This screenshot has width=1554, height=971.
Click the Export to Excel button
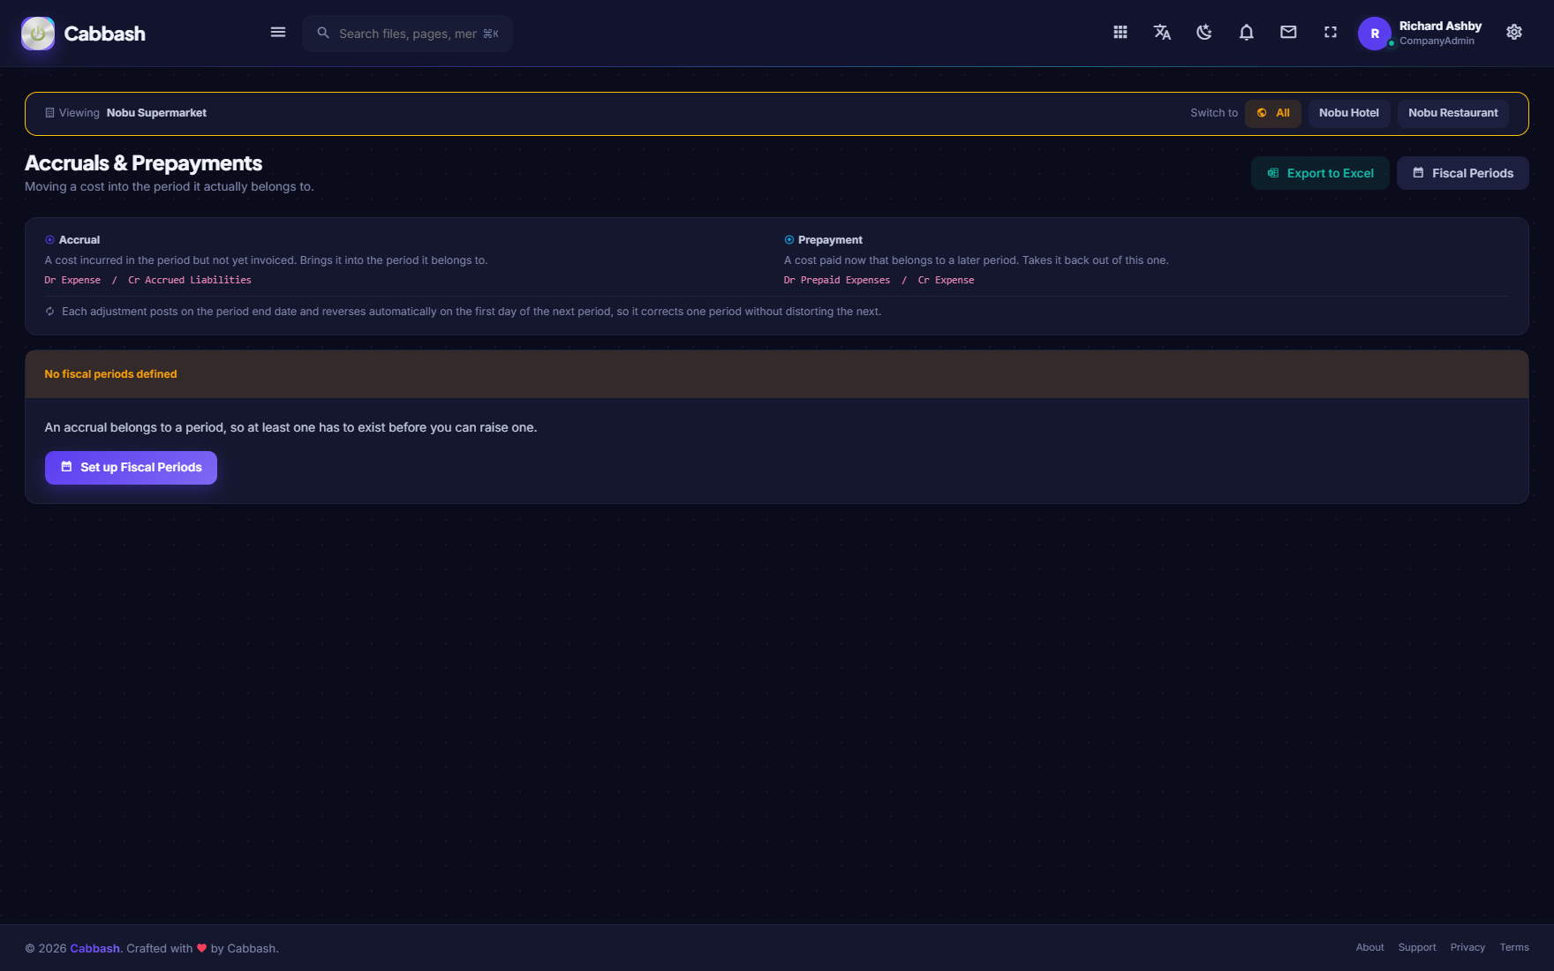click(x=1320, y=173)
